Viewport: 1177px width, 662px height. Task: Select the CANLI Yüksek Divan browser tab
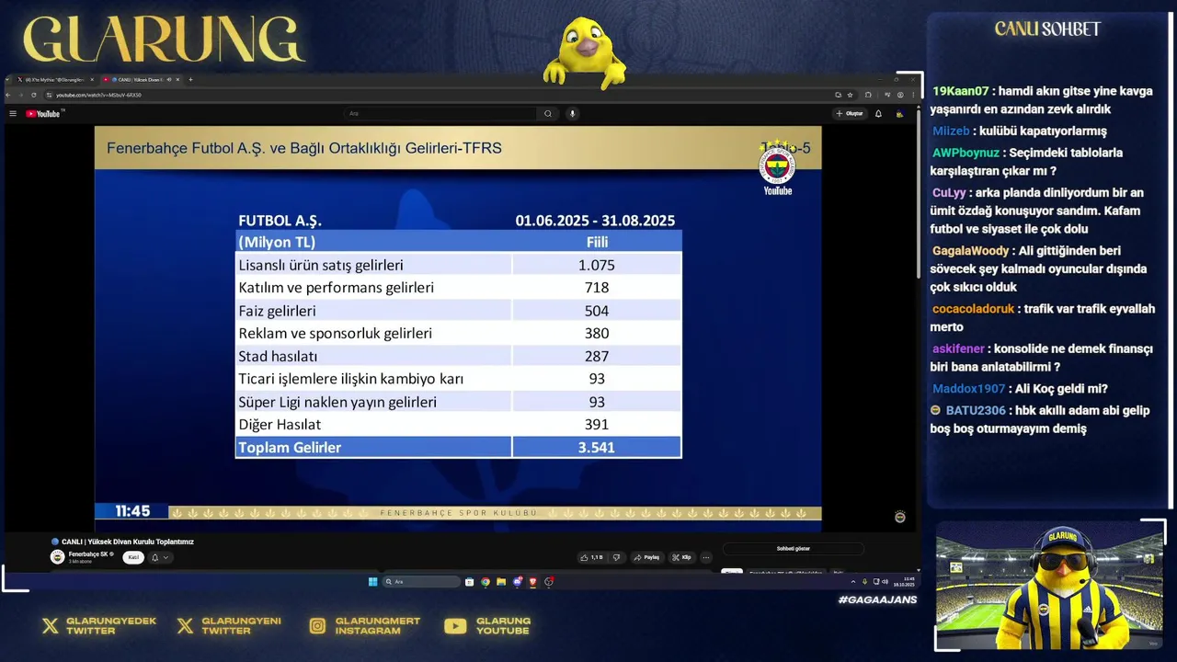(x=141, y=80)
